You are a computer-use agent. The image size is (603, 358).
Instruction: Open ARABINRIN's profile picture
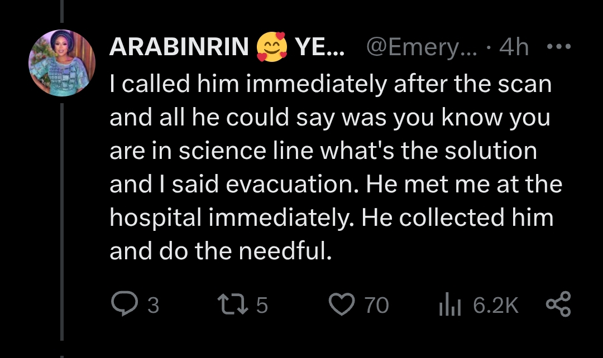point(62,63)
